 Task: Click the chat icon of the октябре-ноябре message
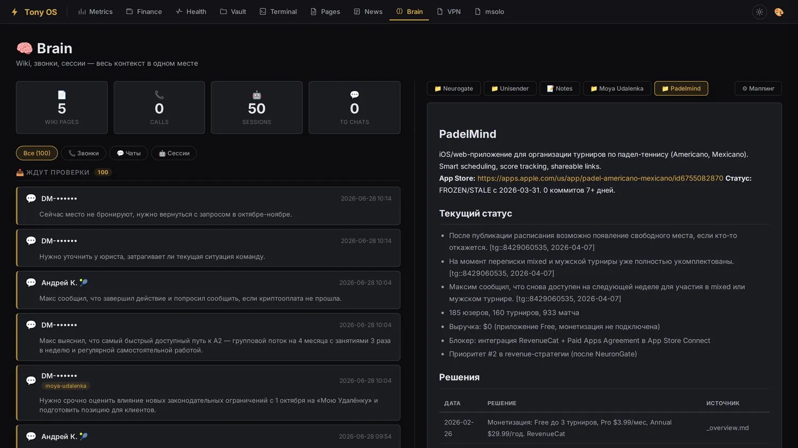click(31, 198)
